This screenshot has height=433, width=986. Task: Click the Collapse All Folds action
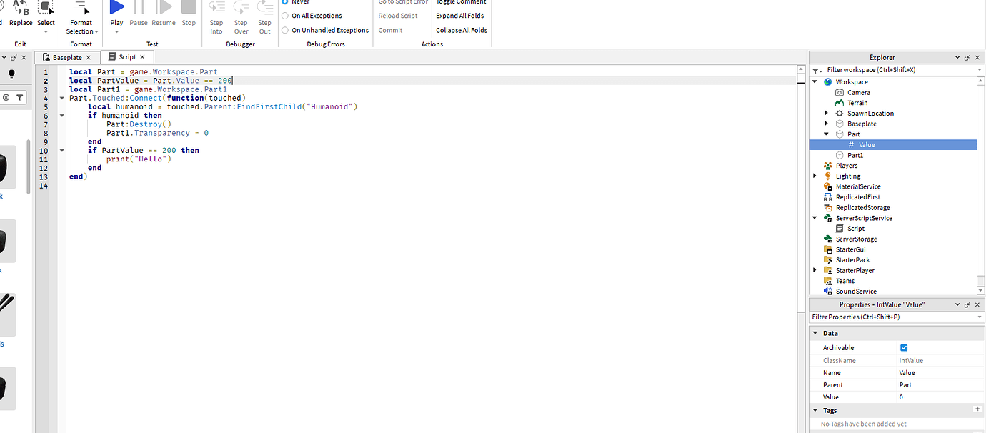click(x=461, y=30)
